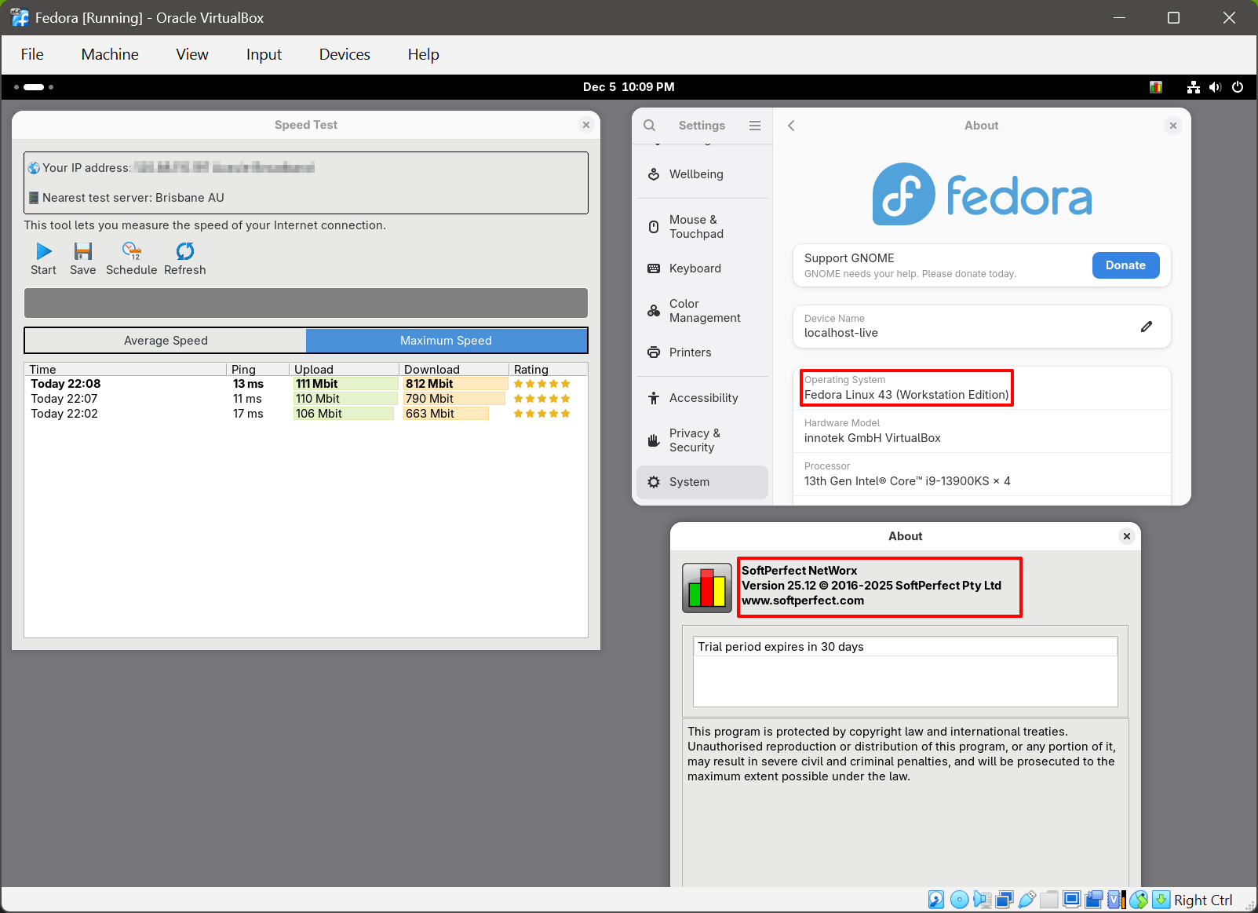
Task: Click the shared folders status icon
Action: [1049, 900]
